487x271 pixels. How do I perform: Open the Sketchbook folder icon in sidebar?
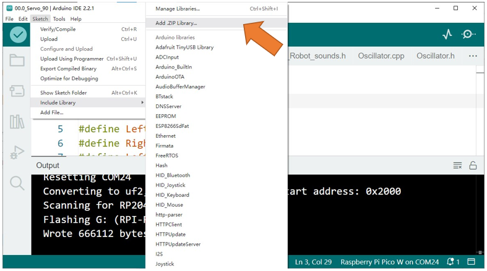(x=17, y=60)
